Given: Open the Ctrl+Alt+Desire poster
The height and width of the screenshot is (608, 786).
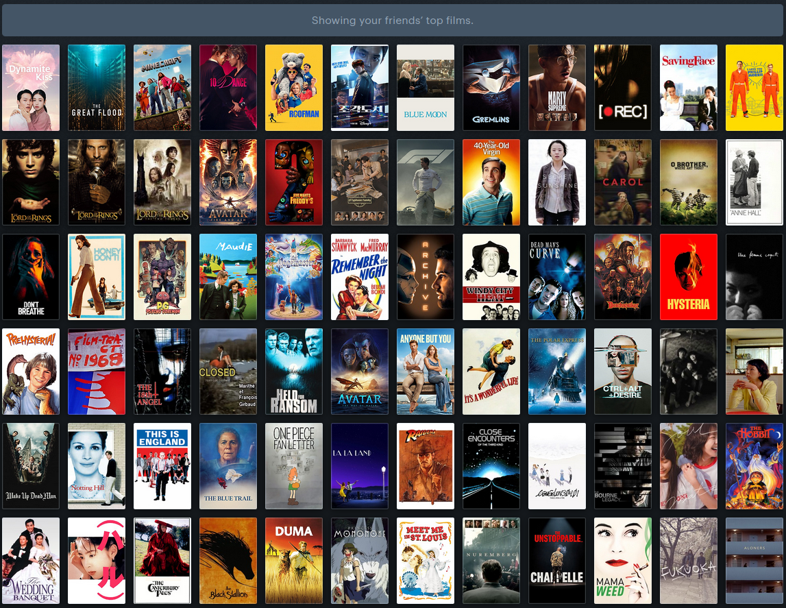Looking at the screenshot, I should [623, 372].
